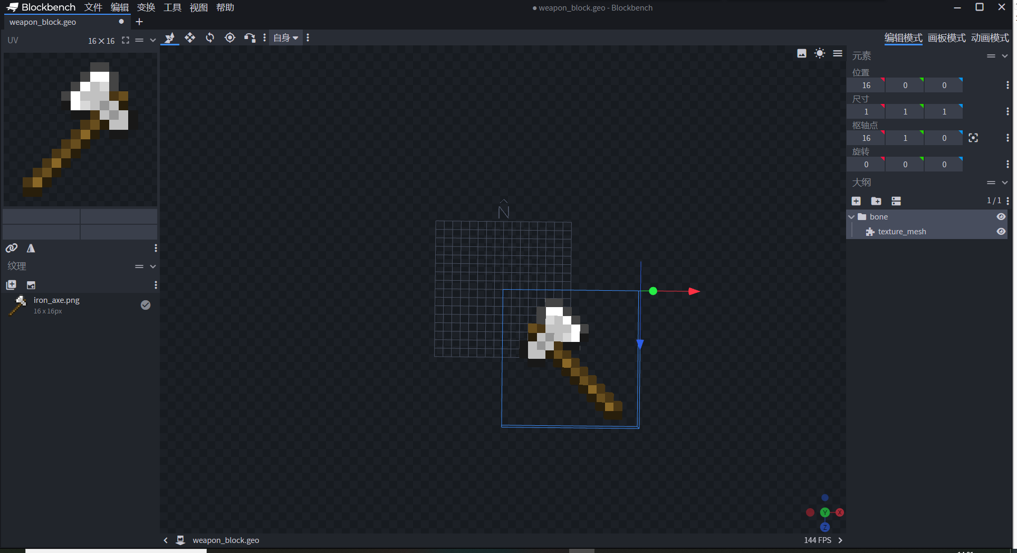Open the 大纲 panel options menu
Image resolution: width=1017 pixels, height=553 pixels.
pyautogui.click(x=991, y=183)
